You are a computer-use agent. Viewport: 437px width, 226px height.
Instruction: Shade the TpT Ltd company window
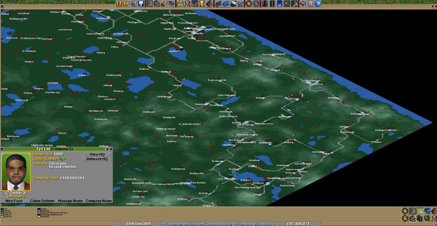tap(107, 149)
